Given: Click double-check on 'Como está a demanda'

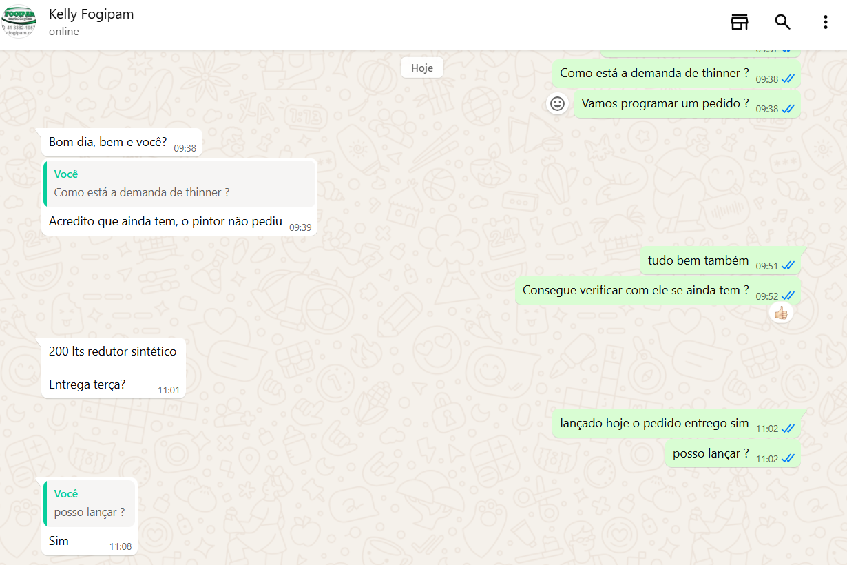Looking at the screenshot, I should point(788,79).
